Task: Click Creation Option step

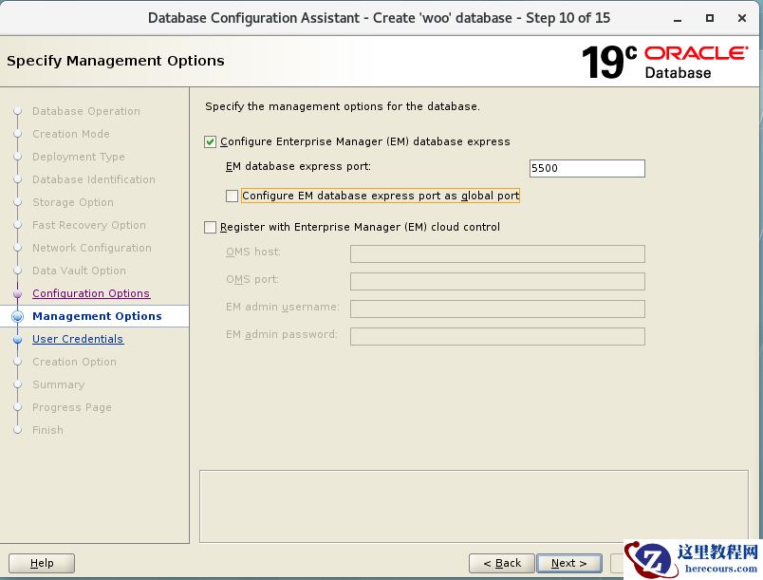Action: point(74,362)
